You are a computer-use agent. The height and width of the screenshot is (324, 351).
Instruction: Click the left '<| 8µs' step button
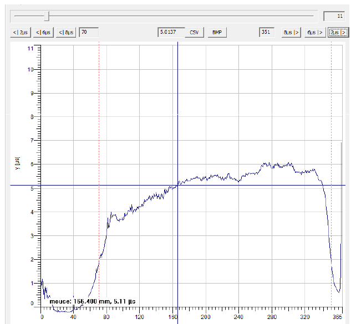click(68, 33)
